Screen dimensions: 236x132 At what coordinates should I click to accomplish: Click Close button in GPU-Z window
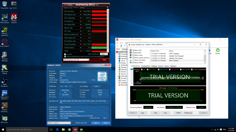[x=104, y=60]
